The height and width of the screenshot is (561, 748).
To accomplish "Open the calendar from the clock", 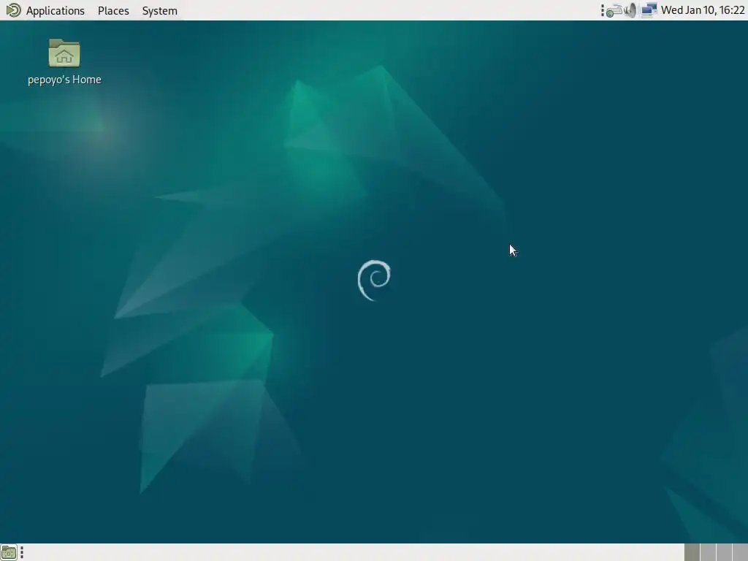I will click(703, 10).
